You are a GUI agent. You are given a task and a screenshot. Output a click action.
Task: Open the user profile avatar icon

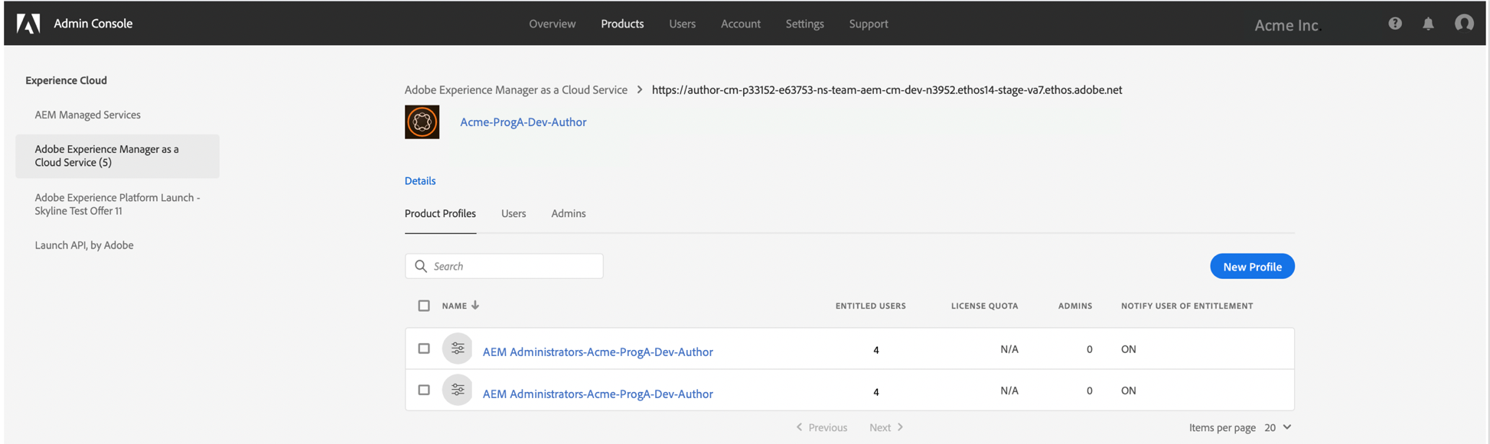point(1464,24)
